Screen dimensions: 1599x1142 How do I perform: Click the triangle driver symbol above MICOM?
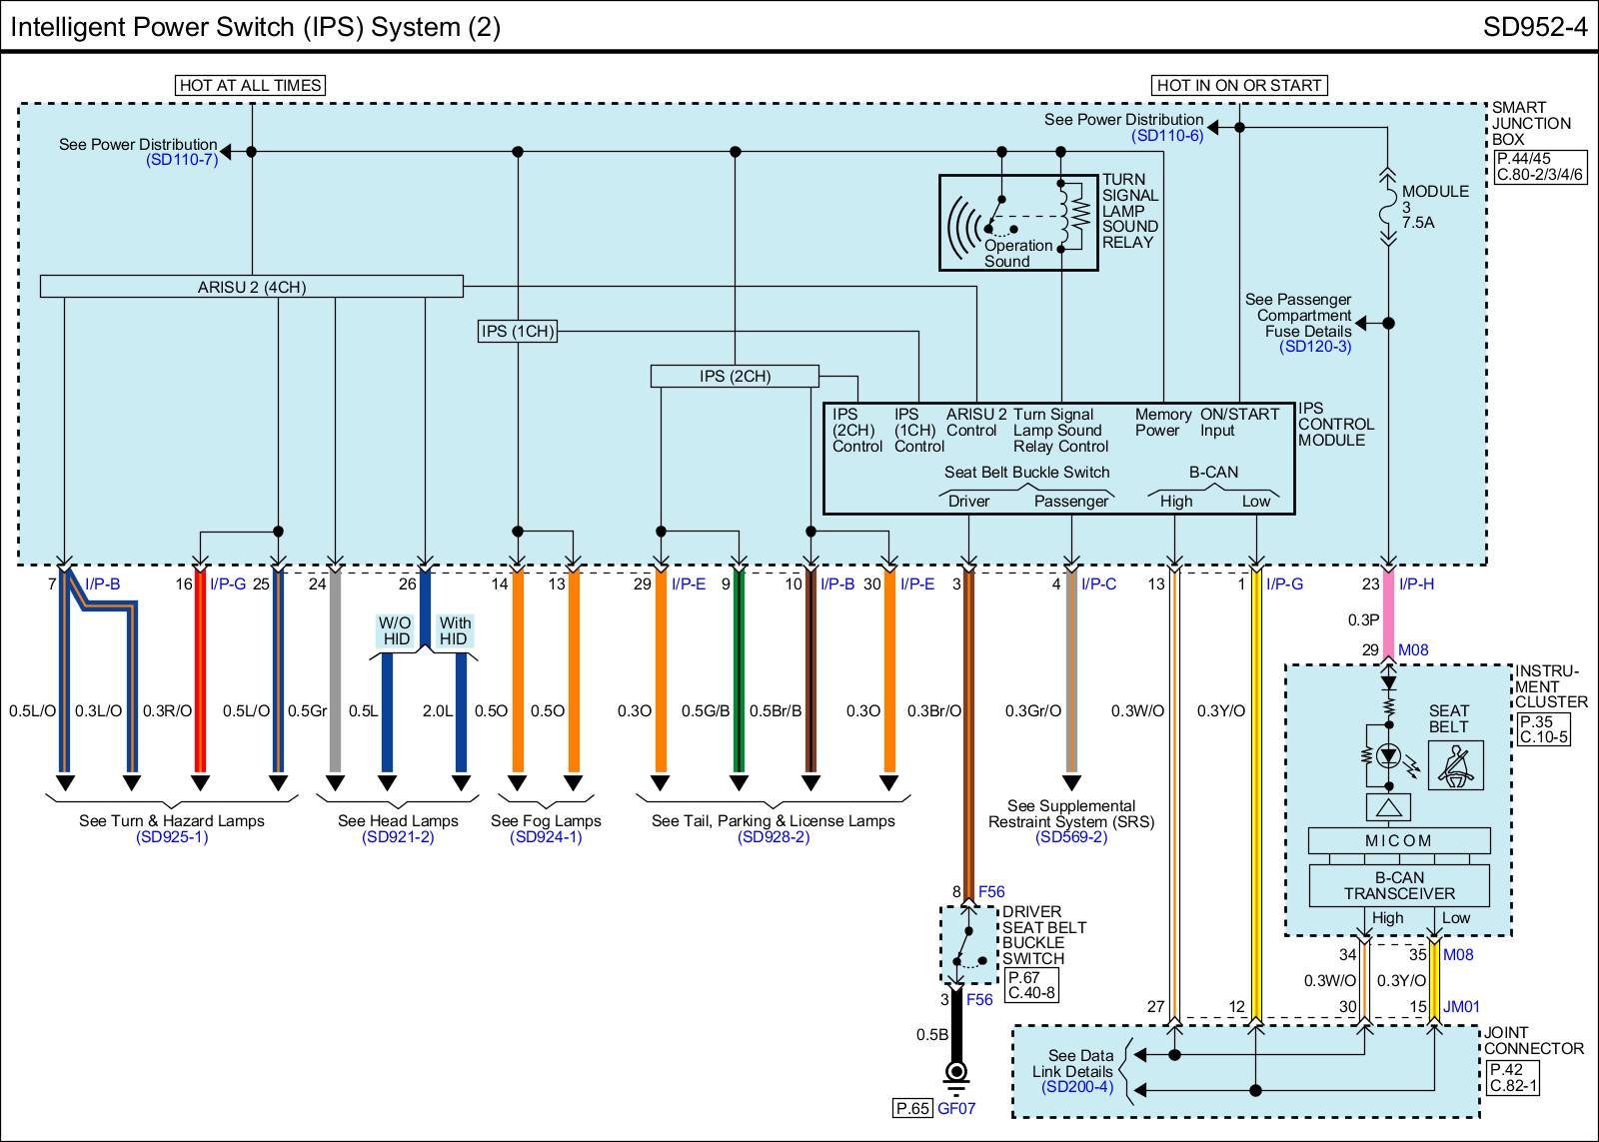click(x=1387, y=806)
